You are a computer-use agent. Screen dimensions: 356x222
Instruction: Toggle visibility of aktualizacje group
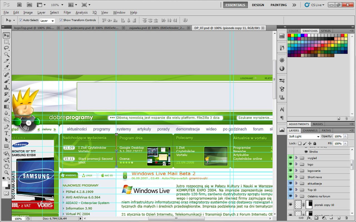tap(291, 183)
